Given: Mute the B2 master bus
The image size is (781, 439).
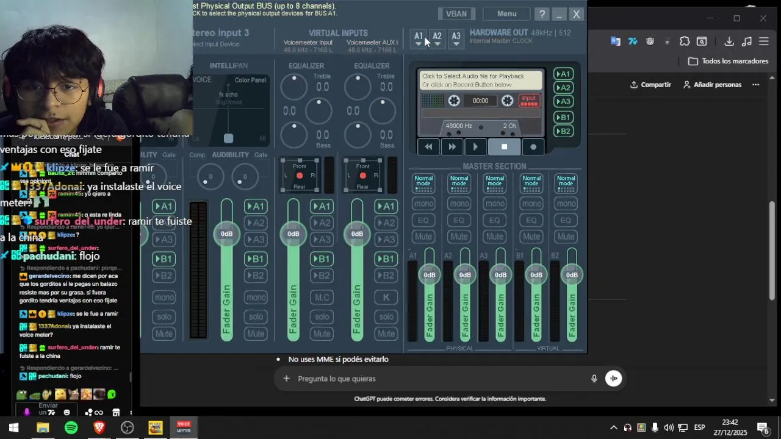Looking at the screenshot, I should (566, 237).
